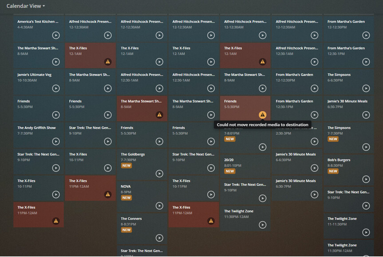Screen dimensions: 383x257
Task: Open the Calendar View dropdown
Action: (x=26, y=6)
